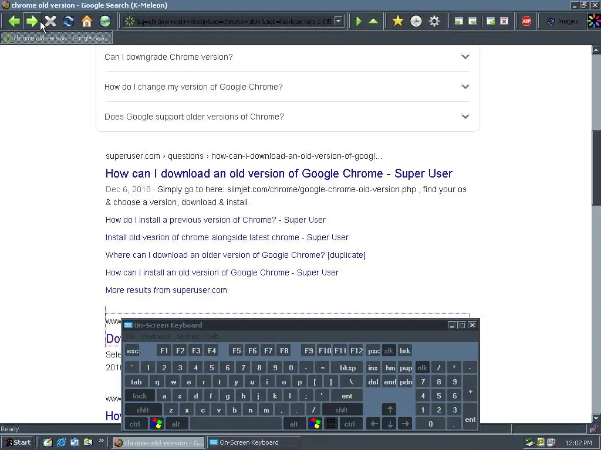
Task: Open 'Where can I download an older version' link
Action: click(235, 255)
